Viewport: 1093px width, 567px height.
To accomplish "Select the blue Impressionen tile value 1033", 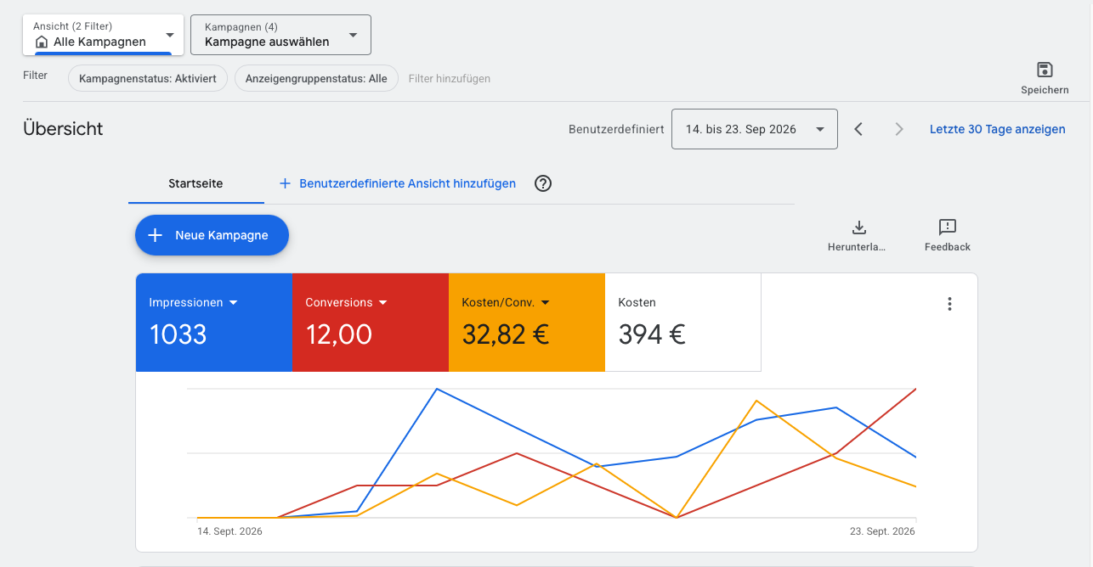I will click(178, 334).
